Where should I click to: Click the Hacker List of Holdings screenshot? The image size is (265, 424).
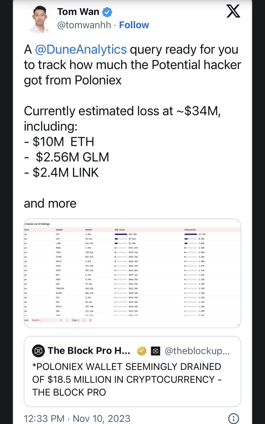(x=132, y=272)
